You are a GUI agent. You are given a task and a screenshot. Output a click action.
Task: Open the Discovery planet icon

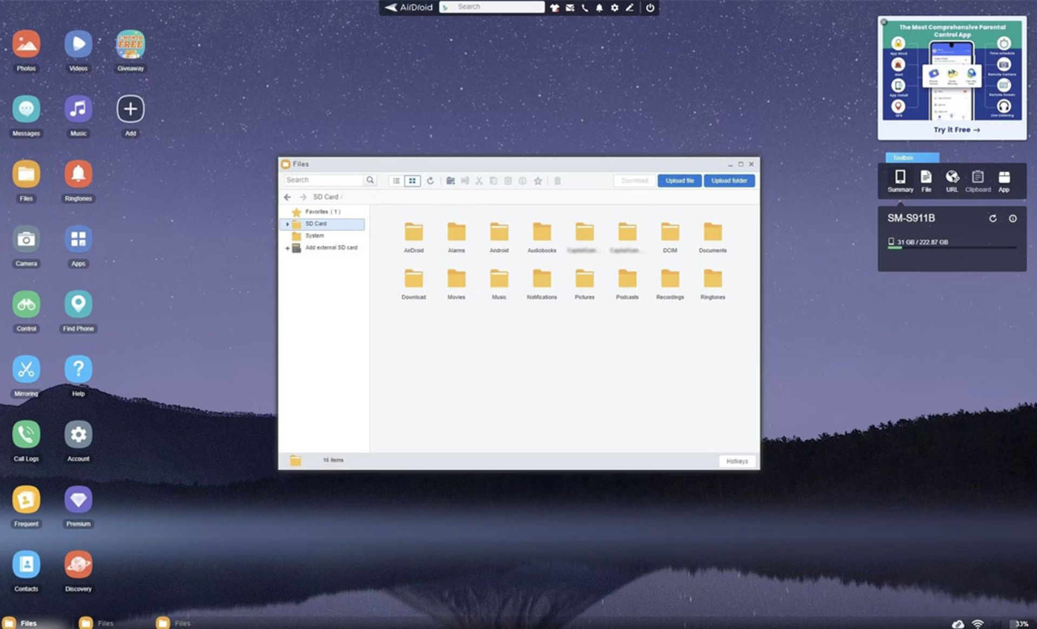coord(78,564)
